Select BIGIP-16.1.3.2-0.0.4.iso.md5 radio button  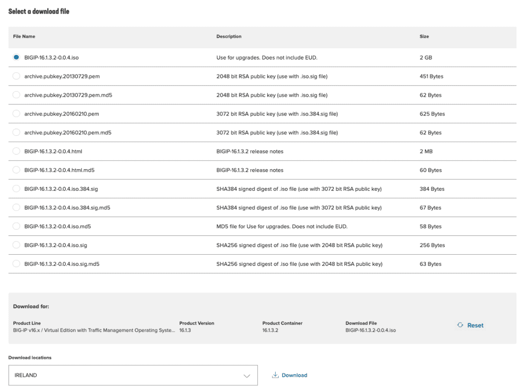coord(16,226)
